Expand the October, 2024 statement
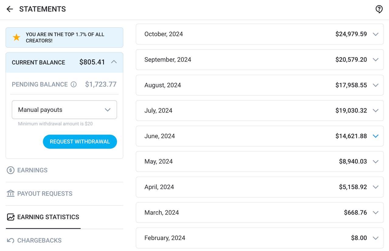 coord(260,34)
